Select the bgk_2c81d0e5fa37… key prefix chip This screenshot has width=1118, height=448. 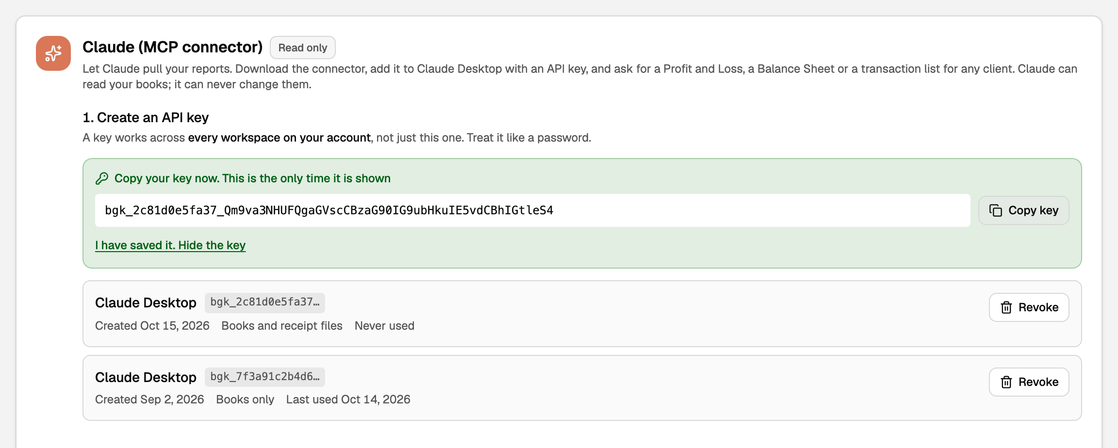(265, 303)
